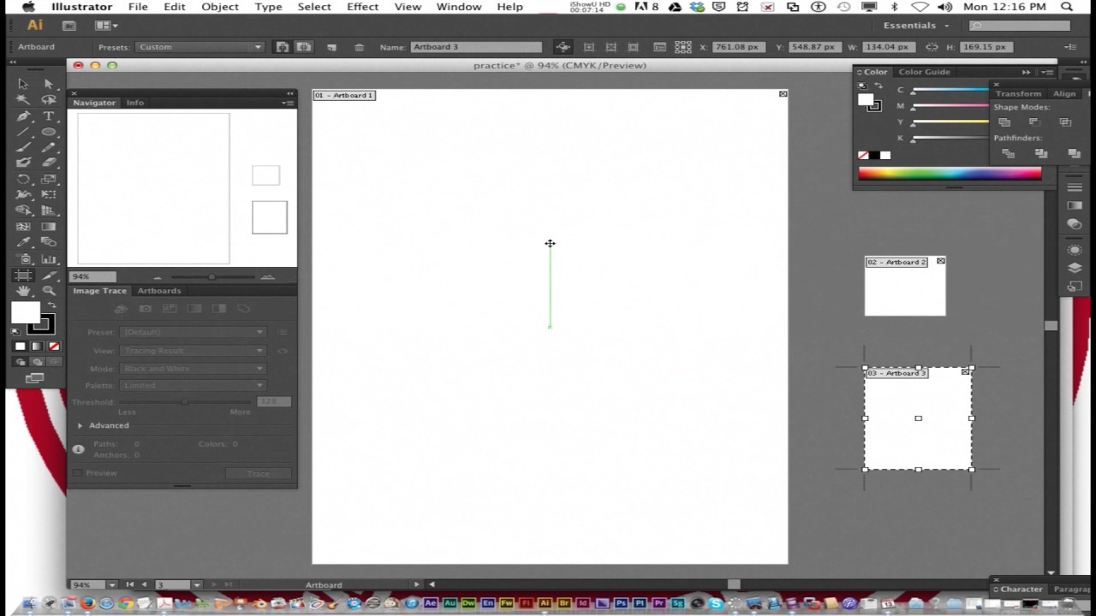This screenshot has width=1096, height=616.
Task: Activate the Hand tool
Action: tap(23, 291)
